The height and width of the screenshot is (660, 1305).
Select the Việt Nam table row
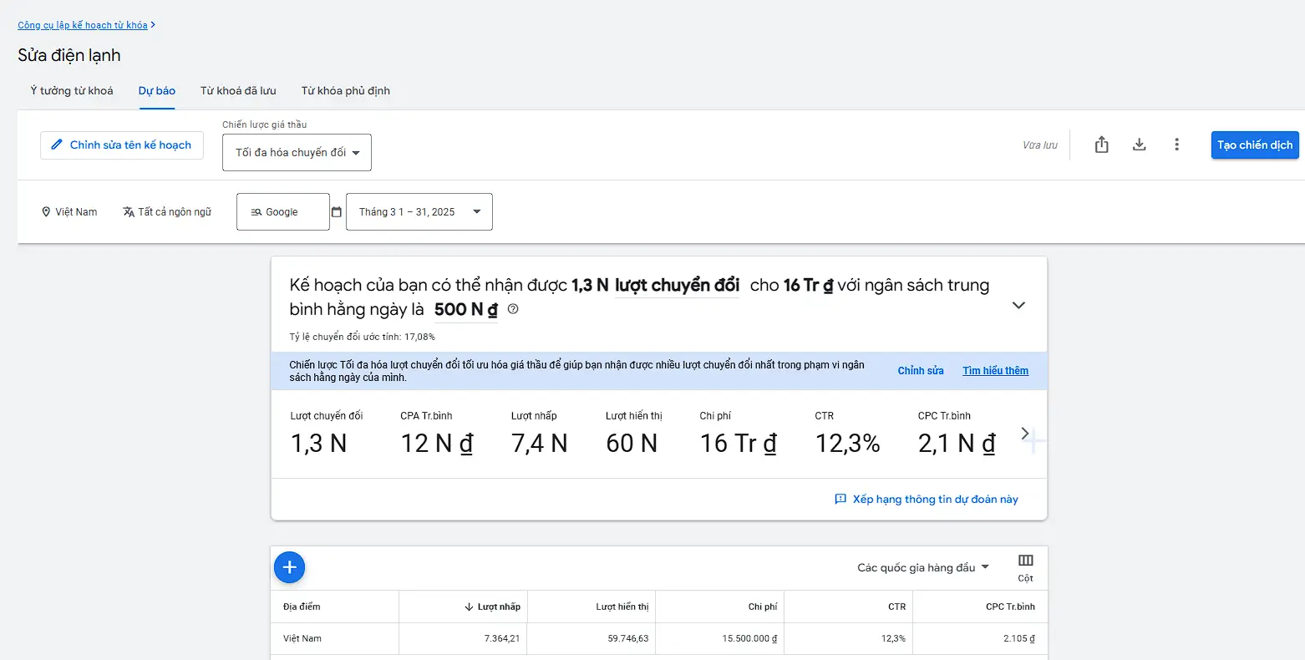pyautogui.click(x=659, y=639)
